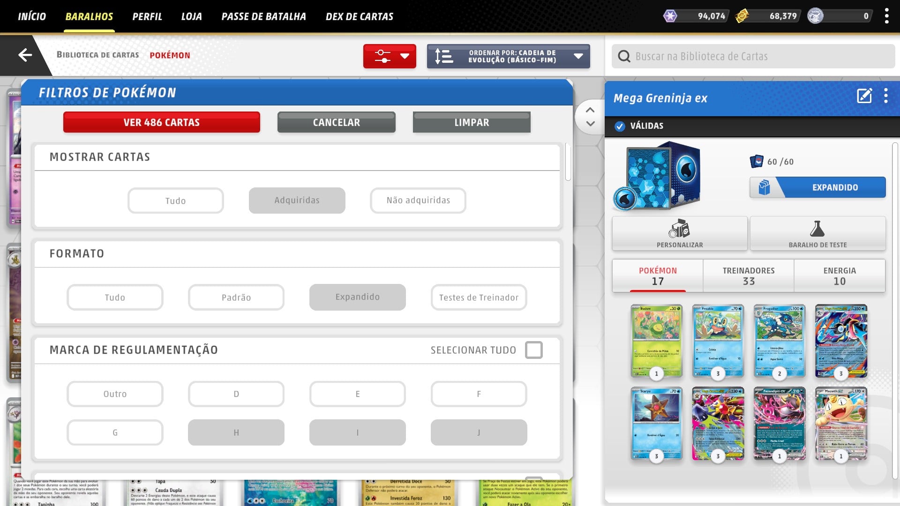Viewport: 900px width, 506px height.
Task: Select the Fezandipiti ex card
Action: 780,423
